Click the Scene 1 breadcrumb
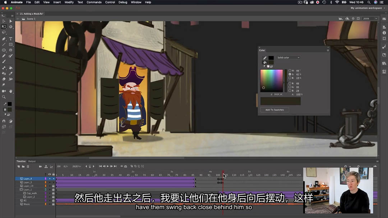The width and height of the screenshot is (388, 218). pyautogui.click(x=31, y=19)
